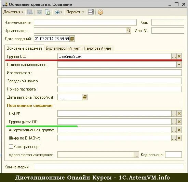Viewport: 188px width, 182px height.
Task: Clear the Группа учета ОС field
Action: pos(179,121)
